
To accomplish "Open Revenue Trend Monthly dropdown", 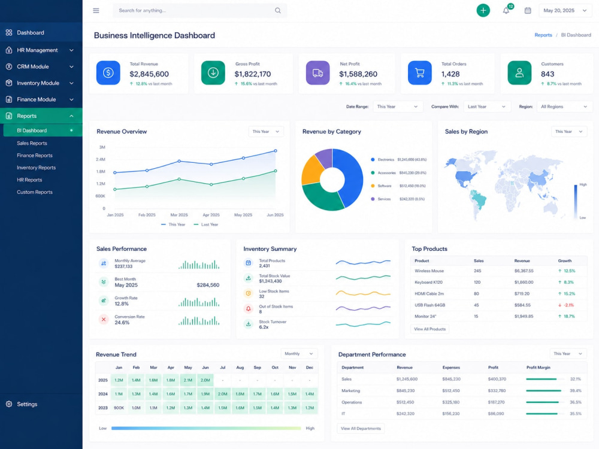I will click(299, 354).
